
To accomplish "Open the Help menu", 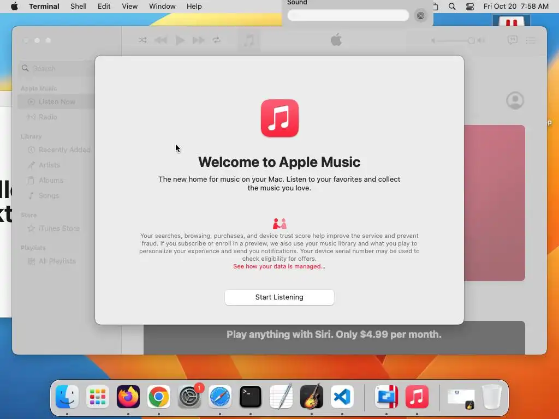I will [x=194, y=7].
